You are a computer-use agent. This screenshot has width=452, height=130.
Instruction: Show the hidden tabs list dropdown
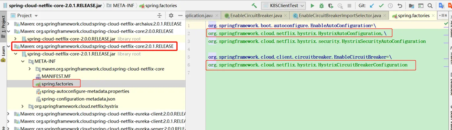coord(443,15)
